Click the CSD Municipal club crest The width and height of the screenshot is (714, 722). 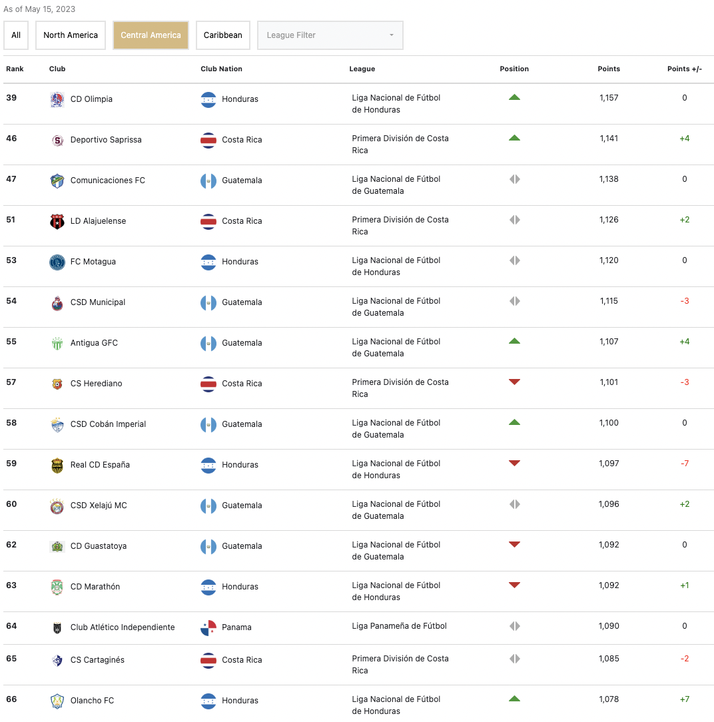[57, 302]
